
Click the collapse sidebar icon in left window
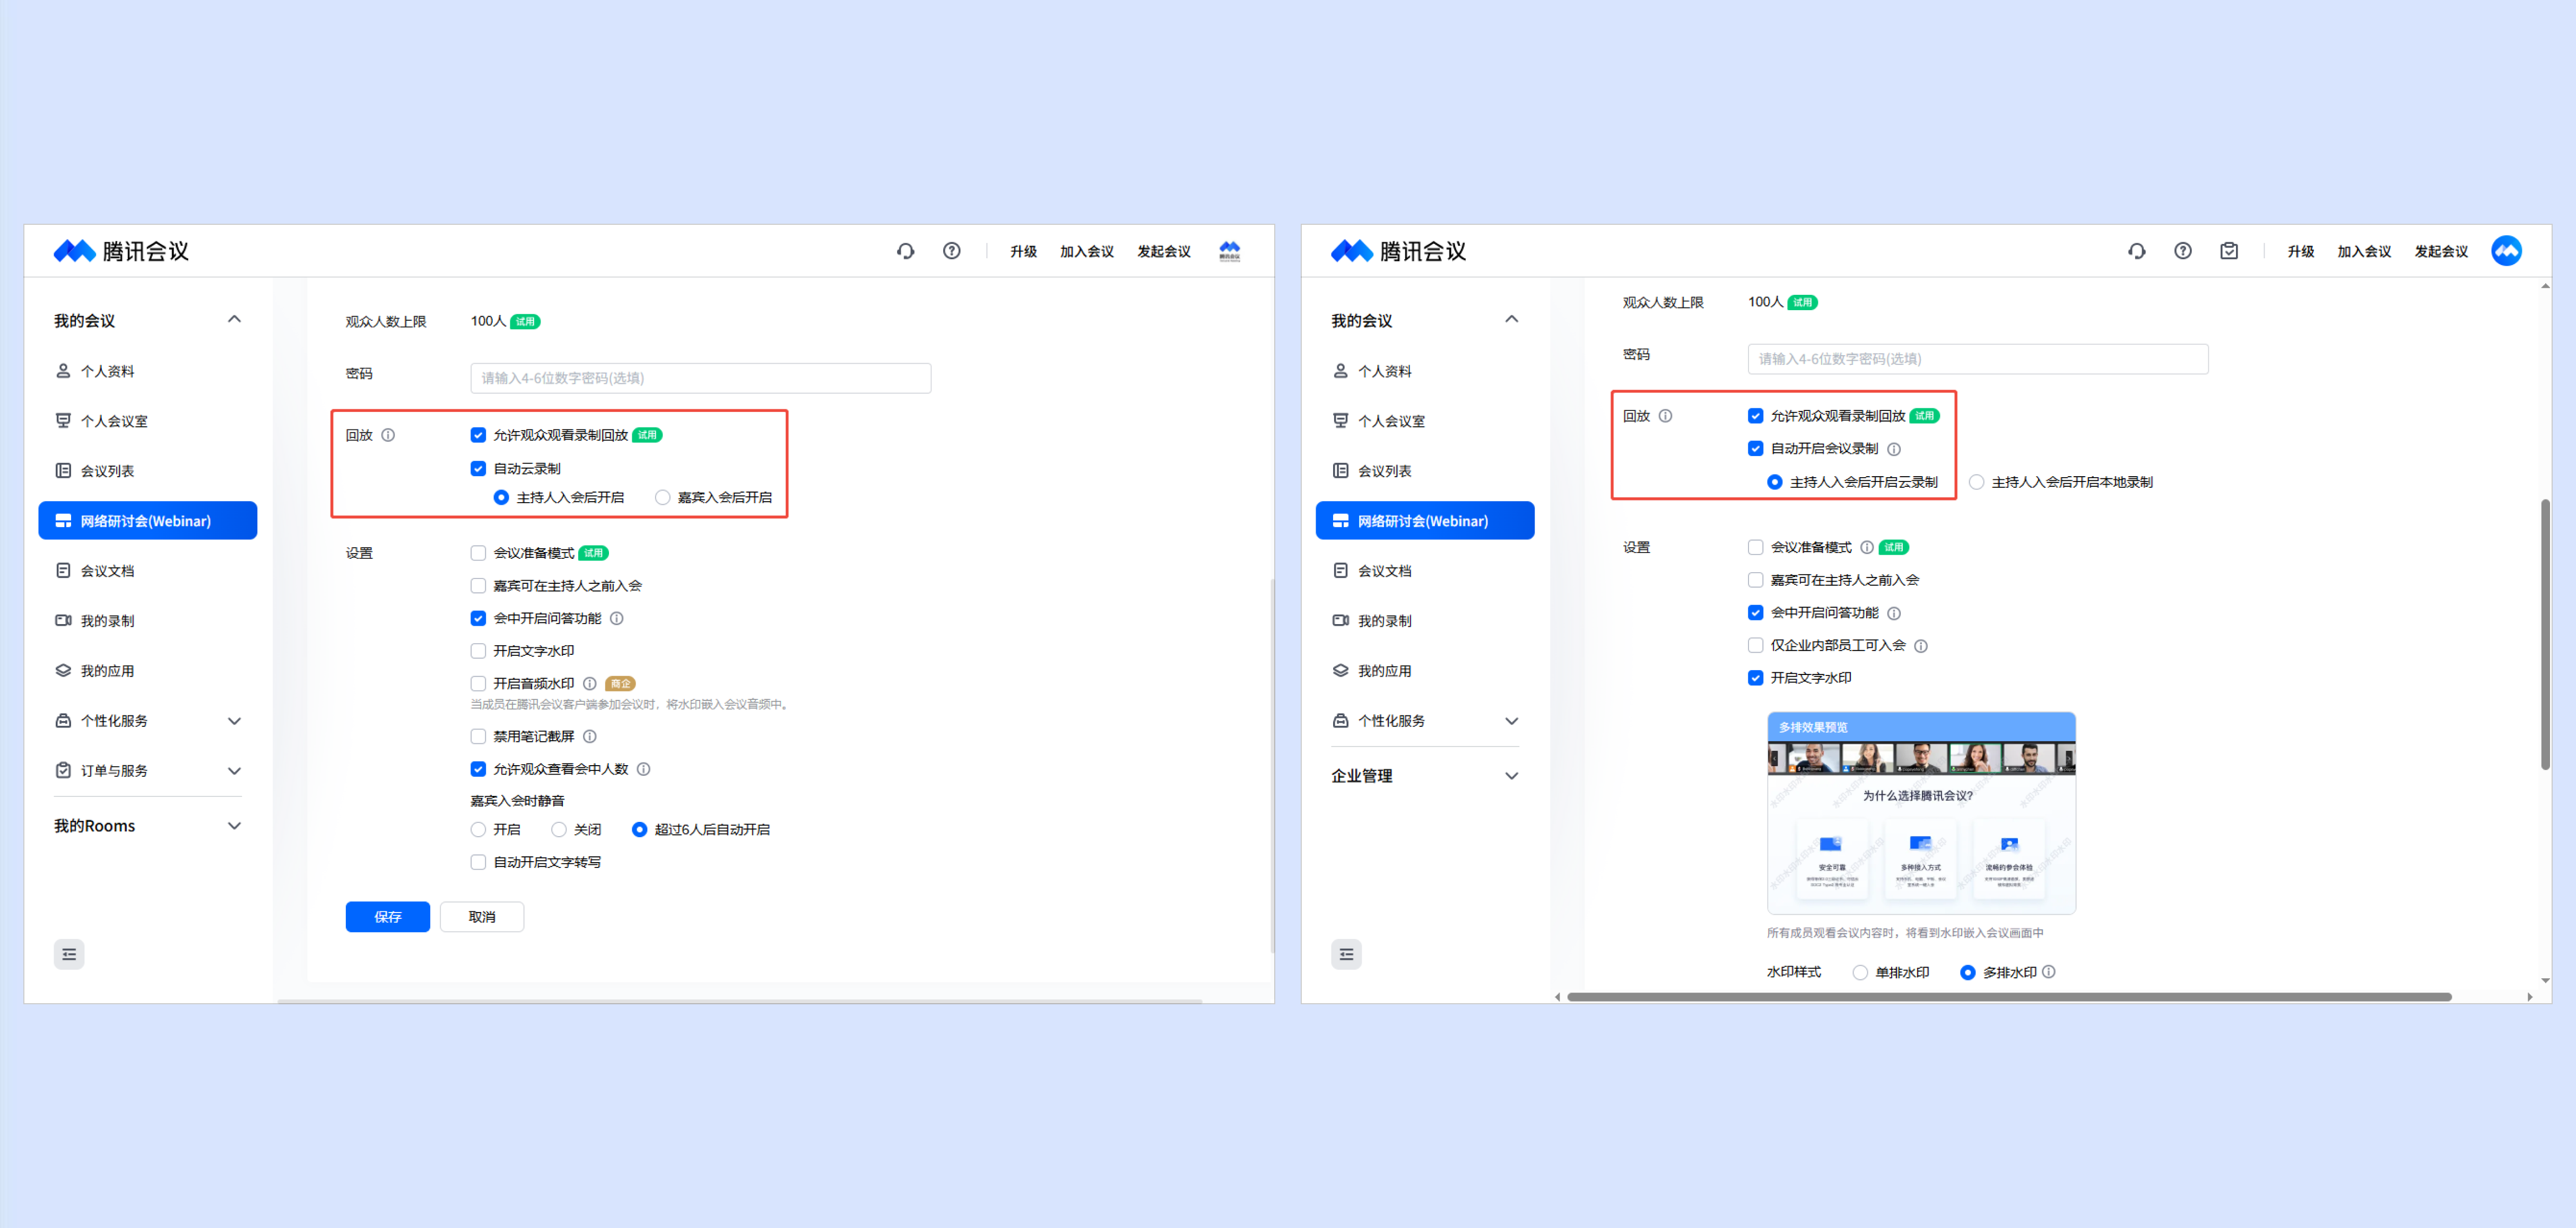pos(69,953)
